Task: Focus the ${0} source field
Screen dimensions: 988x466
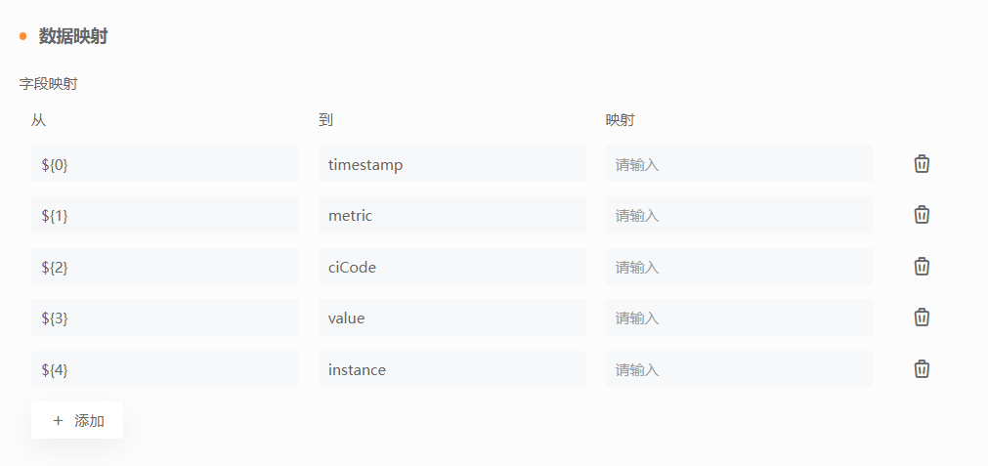Action: 165,164
